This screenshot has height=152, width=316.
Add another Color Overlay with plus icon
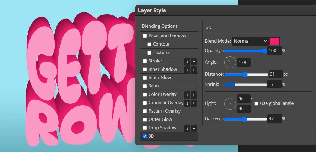click(x=194, y=95)
